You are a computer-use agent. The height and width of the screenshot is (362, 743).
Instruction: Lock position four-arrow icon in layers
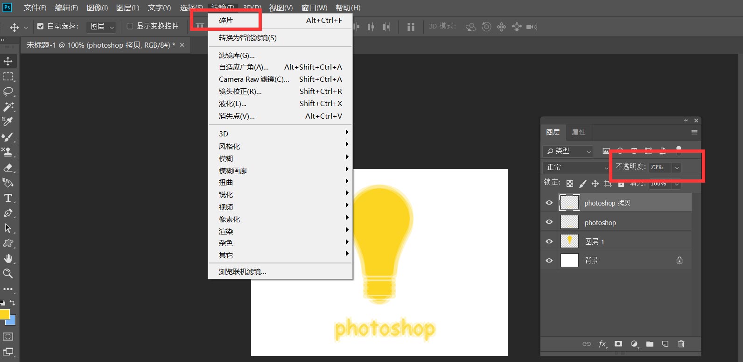595,184
